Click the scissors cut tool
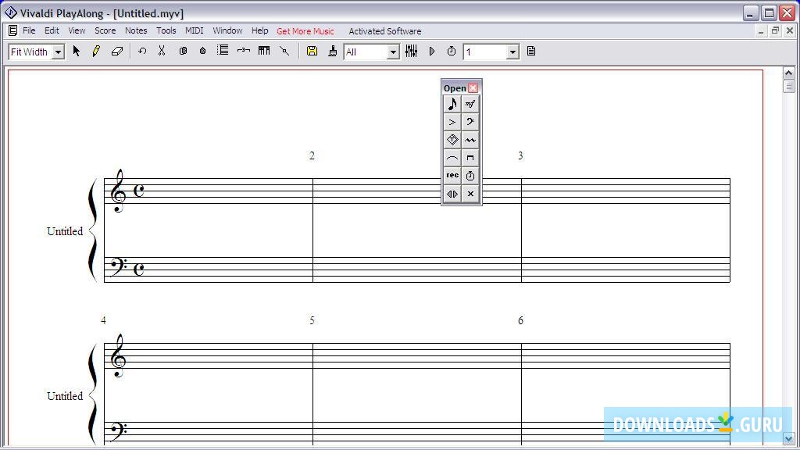 (161, 52)
